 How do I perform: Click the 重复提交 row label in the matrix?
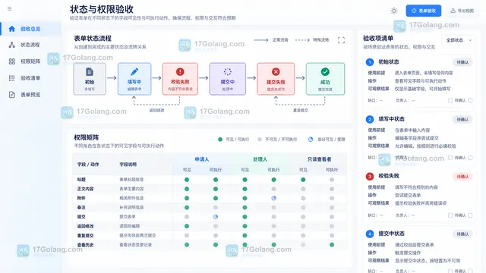point(85,236)
